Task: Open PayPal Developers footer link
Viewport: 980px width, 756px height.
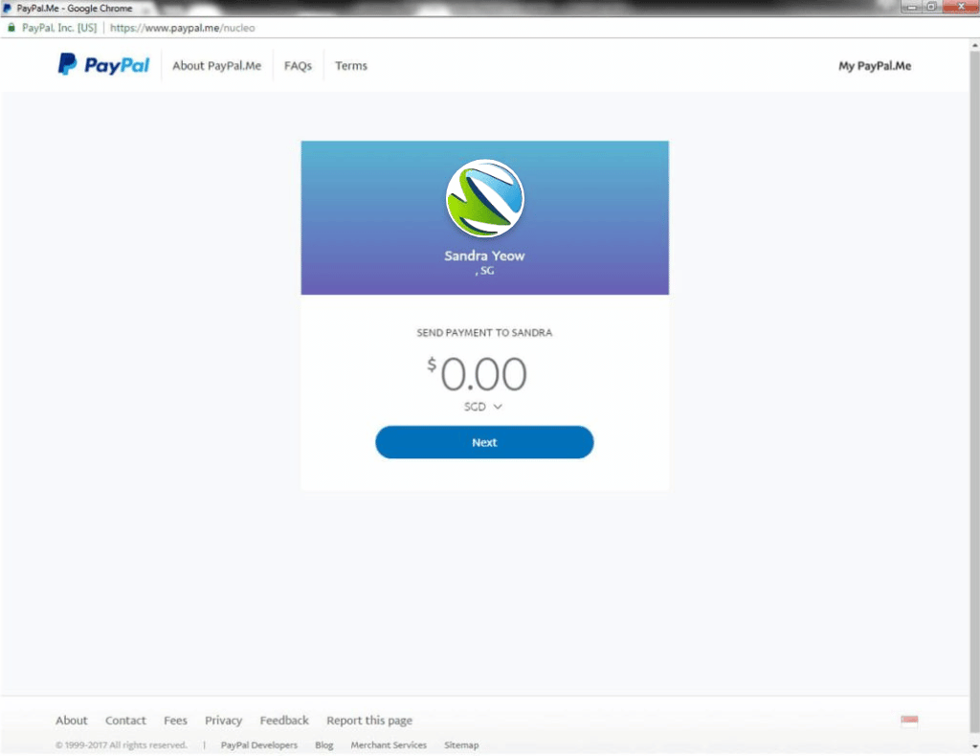Action: pos(258,745)
